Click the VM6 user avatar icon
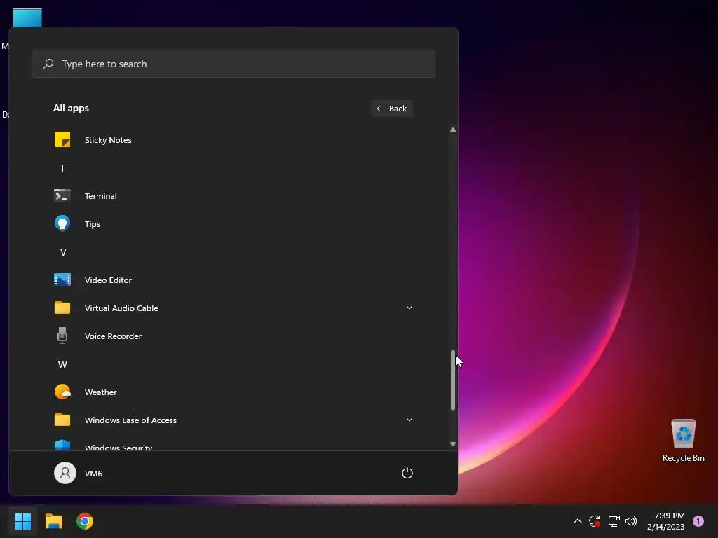The height and width of the screenshot is (538, 718). point(65,473)
